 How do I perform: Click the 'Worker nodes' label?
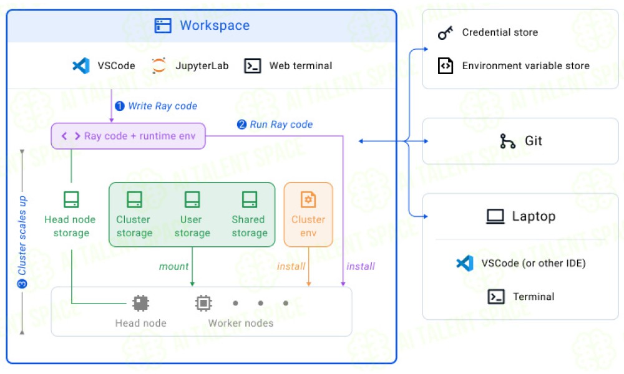point(241,323)
